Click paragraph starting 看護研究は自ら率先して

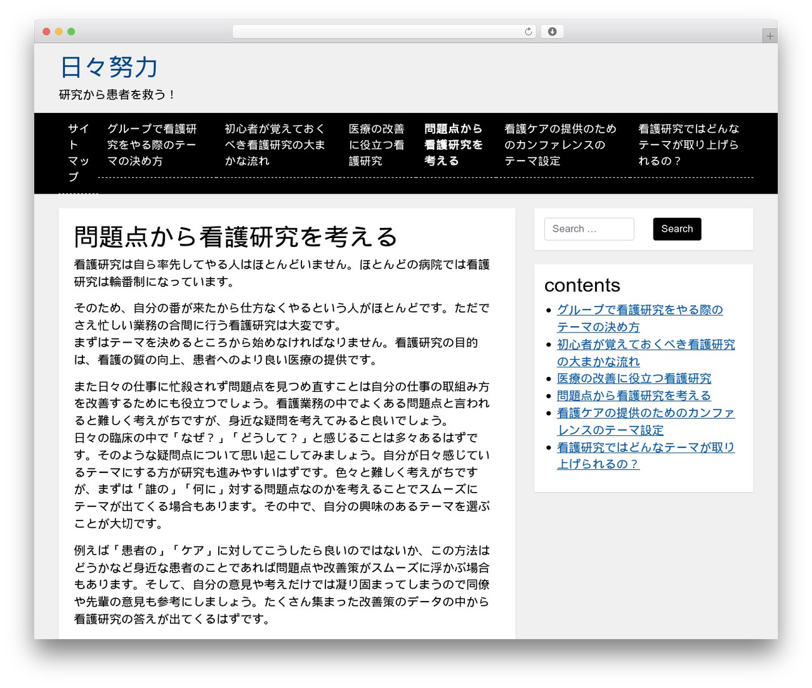click(282, 273)
